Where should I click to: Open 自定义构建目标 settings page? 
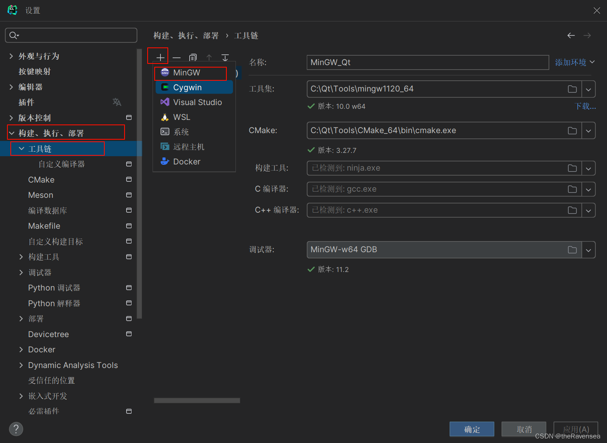coord(56,241)
